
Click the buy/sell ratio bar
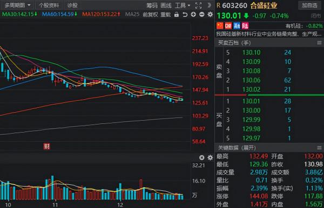269,95
